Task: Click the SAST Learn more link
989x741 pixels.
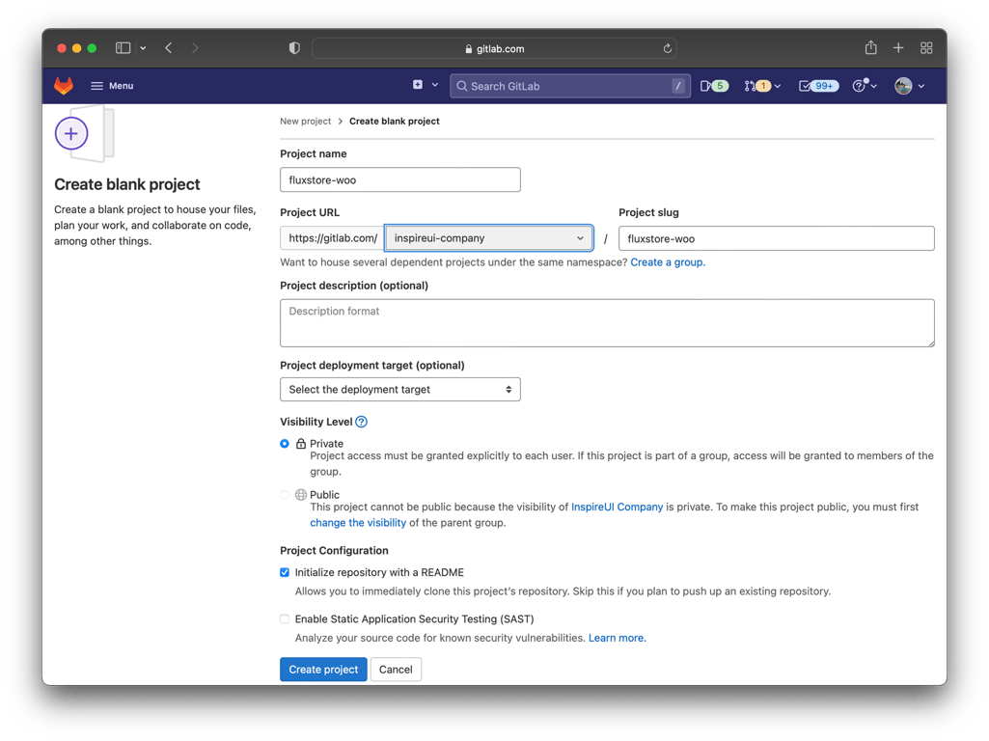Action: [617, 638]
